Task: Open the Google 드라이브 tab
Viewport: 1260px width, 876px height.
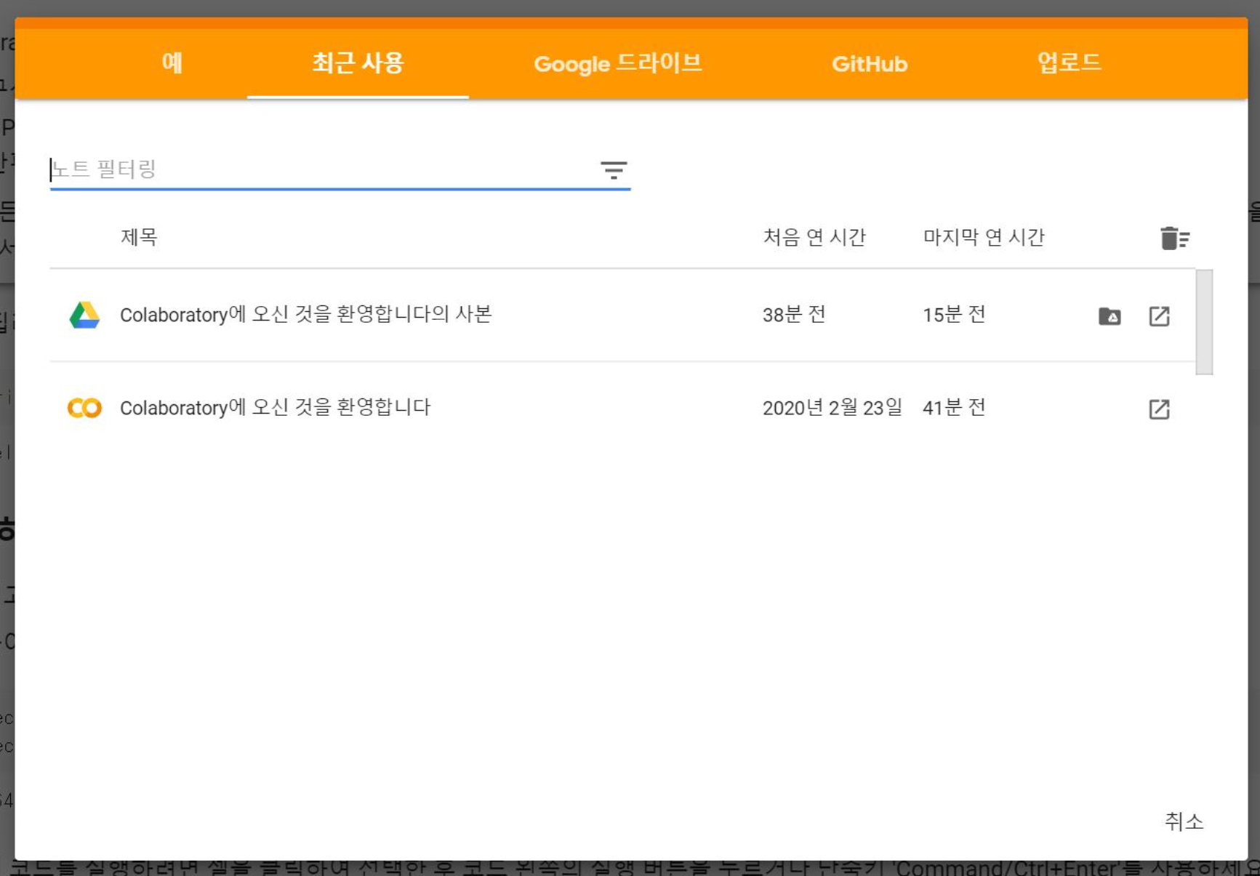Action: point(617,63)
